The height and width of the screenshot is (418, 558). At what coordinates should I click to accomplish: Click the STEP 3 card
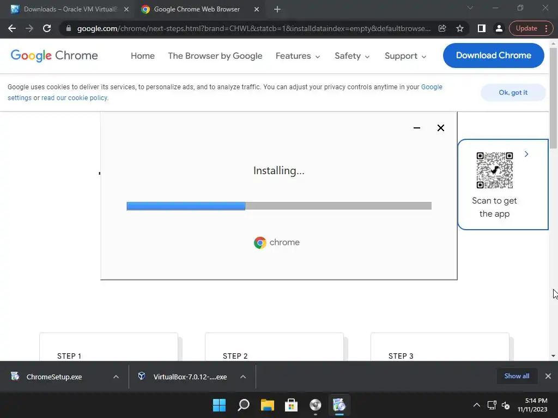point(440,347)
